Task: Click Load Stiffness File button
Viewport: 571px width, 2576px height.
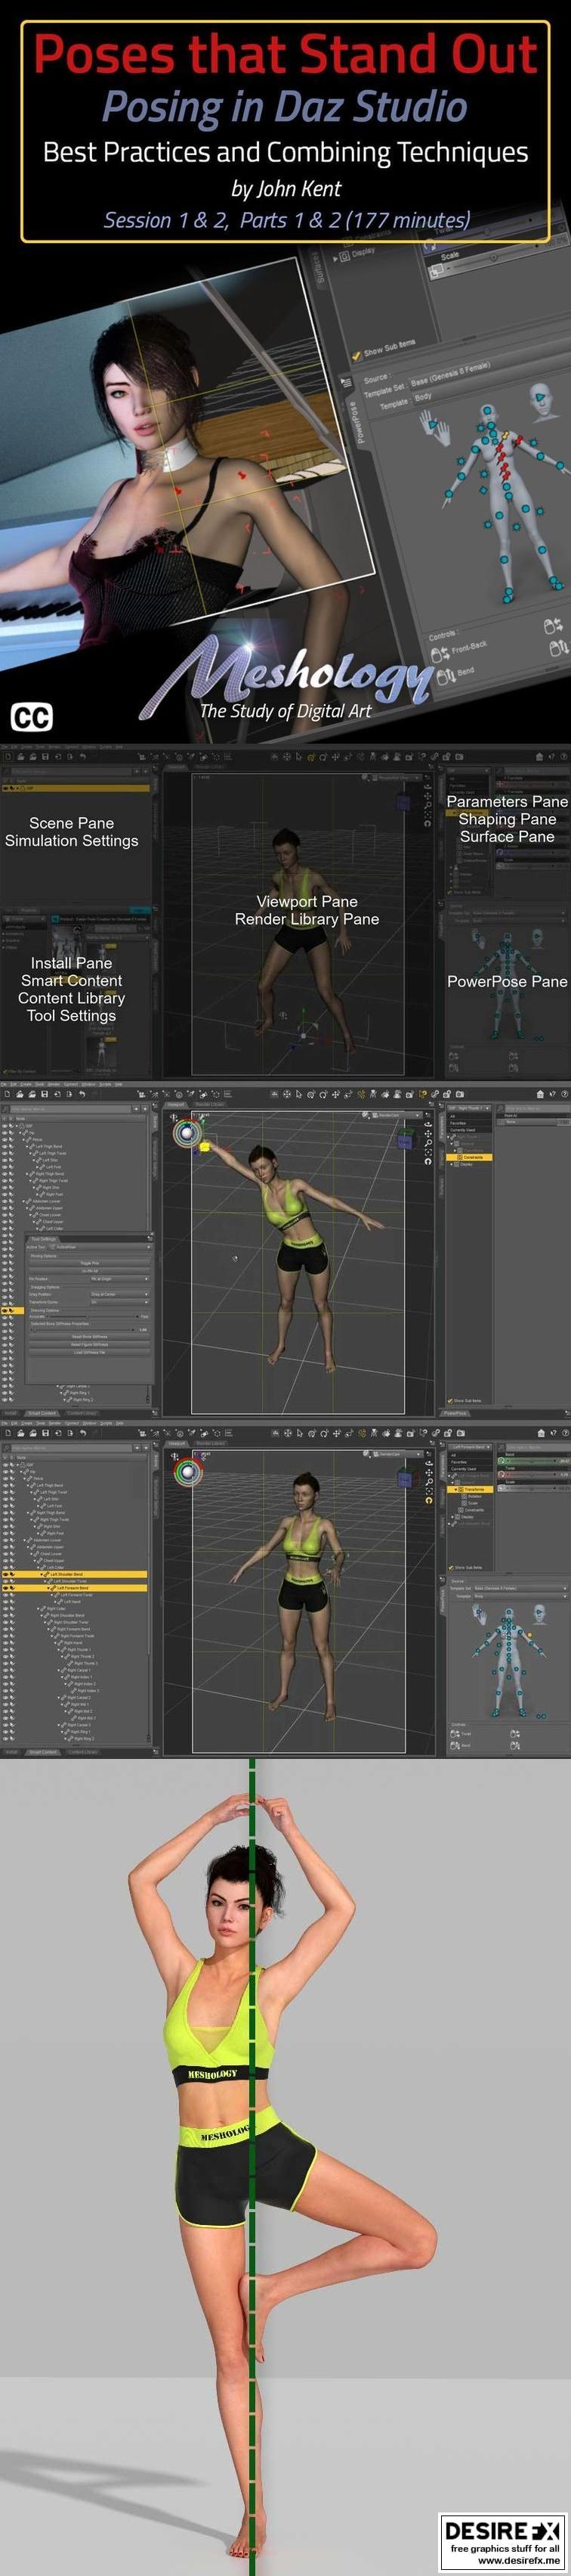Action: point(90,1353)
